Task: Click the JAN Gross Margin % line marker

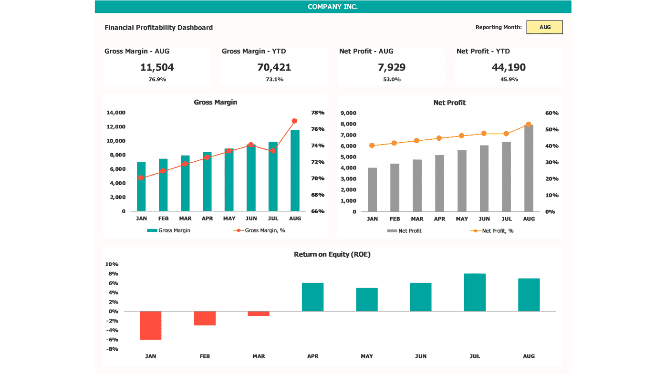Action: click(141, 178)
